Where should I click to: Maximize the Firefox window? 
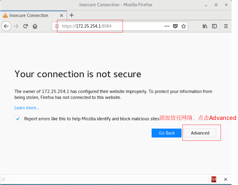point(216,5)
